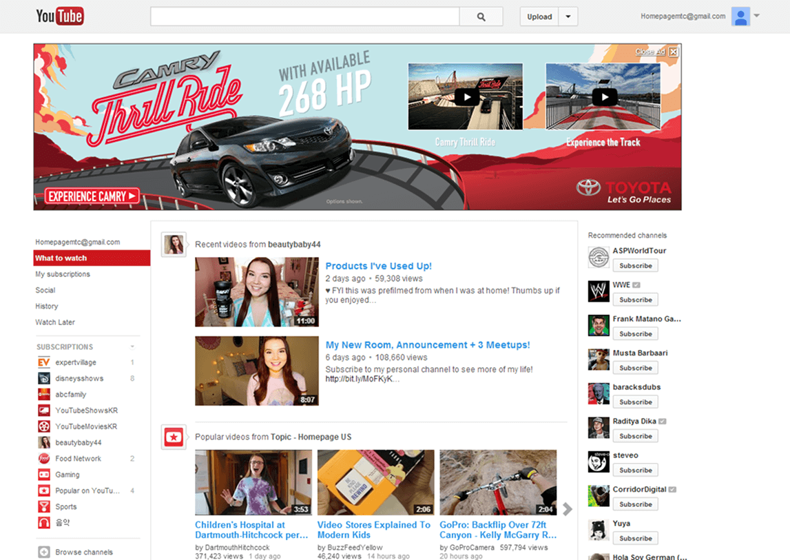Open the Gaming subscription icon

(43, 475)
